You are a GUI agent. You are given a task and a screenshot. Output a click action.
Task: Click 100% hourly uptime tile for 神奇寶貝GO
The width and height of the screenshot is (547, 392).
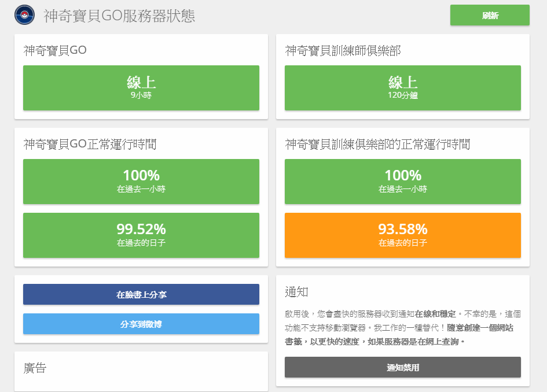[x=141, y=181]
